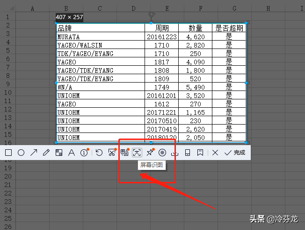Click the 1808 period cell

[x=162, y=70]
